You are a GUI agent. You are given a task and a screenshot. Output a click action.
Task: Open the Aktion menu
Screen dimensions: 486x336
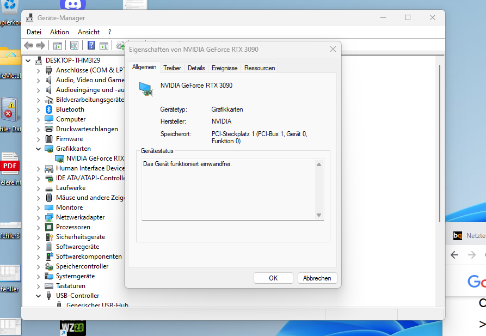59,32
